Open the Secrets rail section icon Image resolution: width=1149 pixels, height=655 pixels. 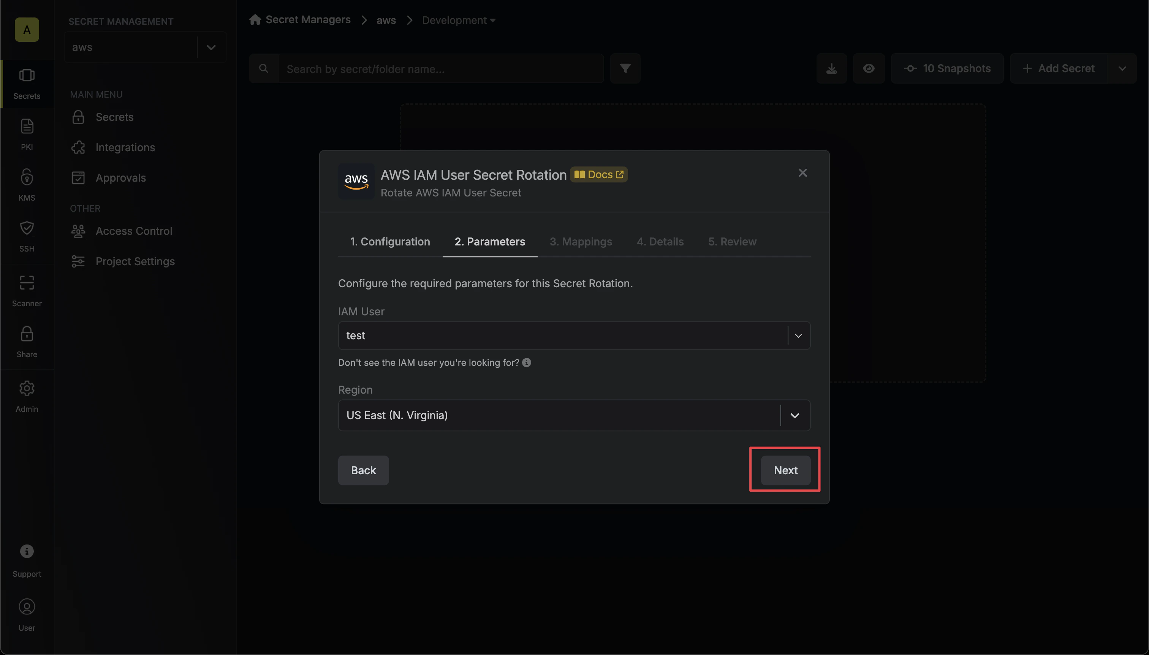[27, 75]
